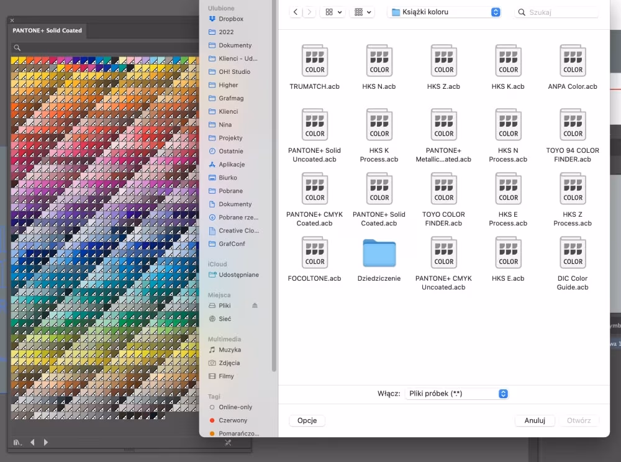The height and width of the screenshot is (462, 621).
Task: Open Dropbox in sidebar
Action: (231, 19)
